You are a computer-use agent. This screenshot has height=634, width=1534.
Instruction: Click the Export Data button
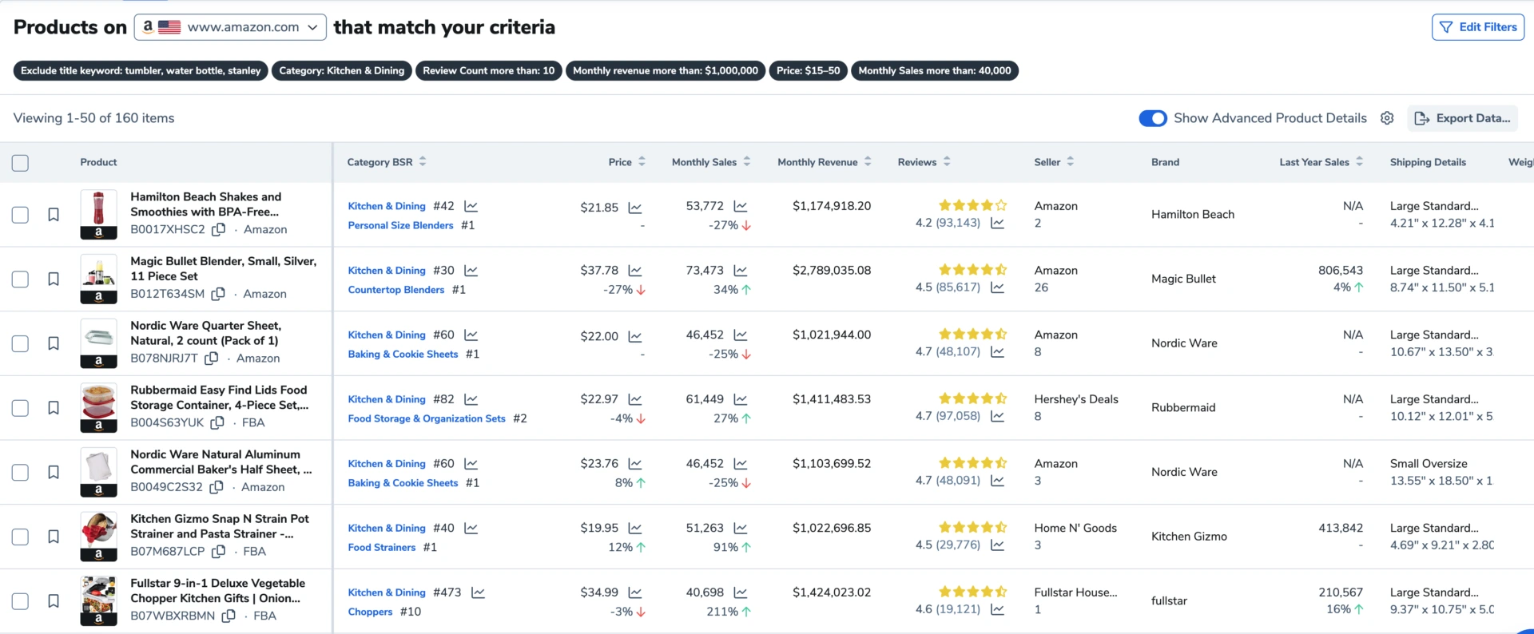(1463, 118)
